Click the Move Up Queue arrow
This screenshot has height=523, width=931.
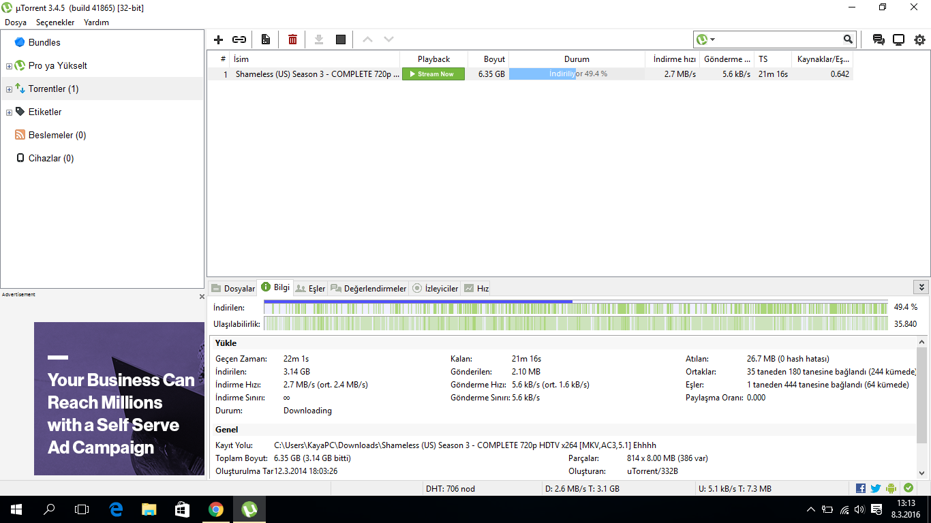[x=367, y=39]
